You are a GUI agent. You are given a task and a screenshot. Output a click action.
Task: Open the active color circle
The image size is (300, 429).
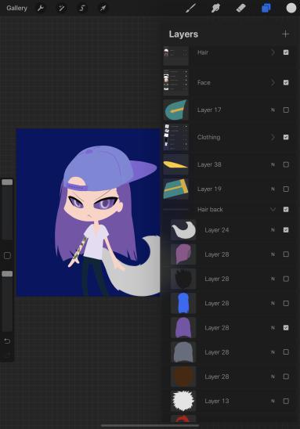[291, 8]
